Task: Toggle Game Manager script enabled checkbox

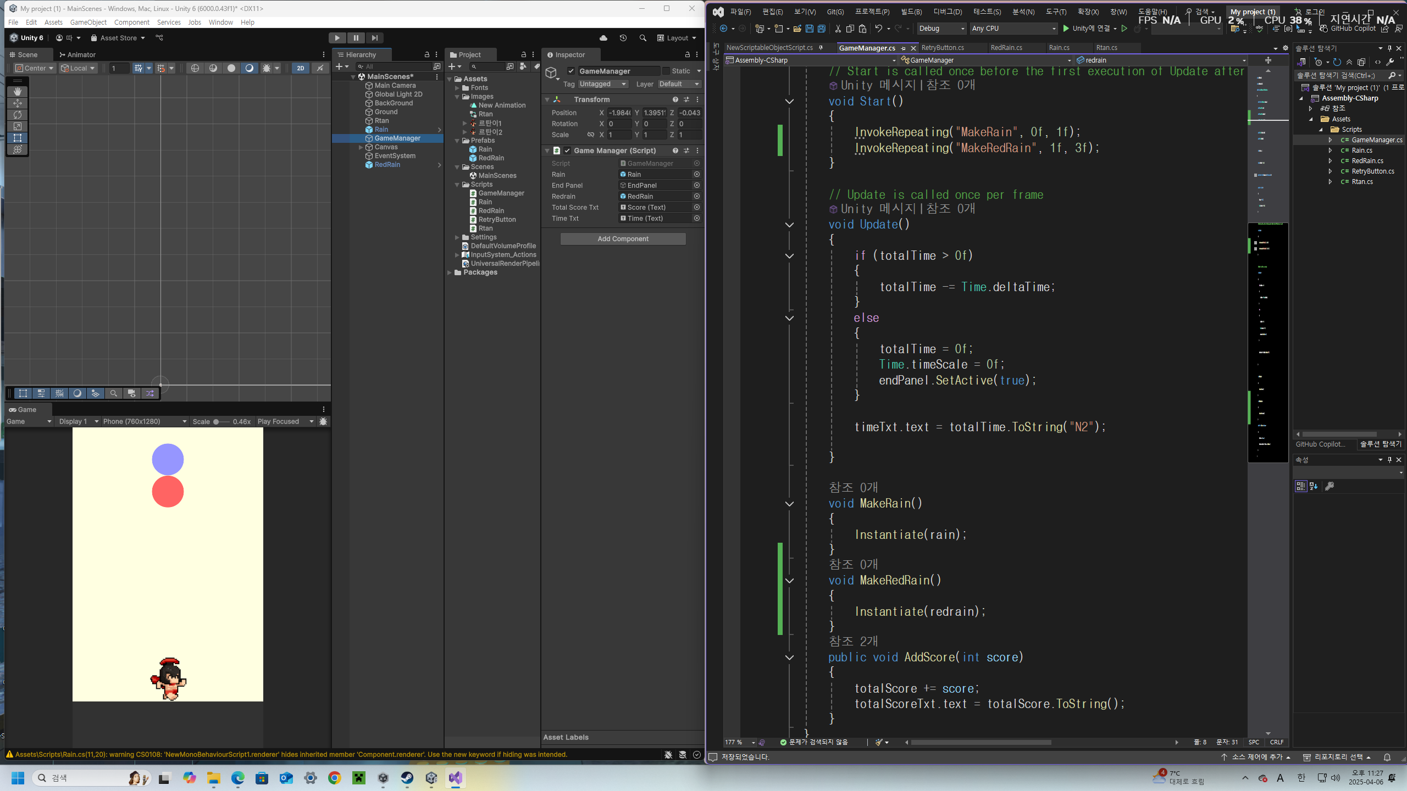Action: point(567,151)
